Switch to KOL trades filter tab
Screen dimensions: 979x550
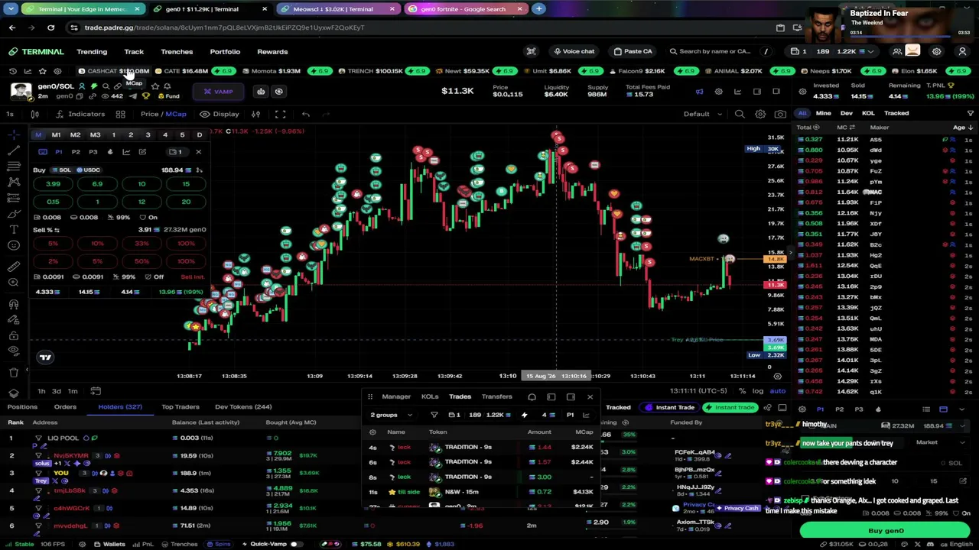868,113
